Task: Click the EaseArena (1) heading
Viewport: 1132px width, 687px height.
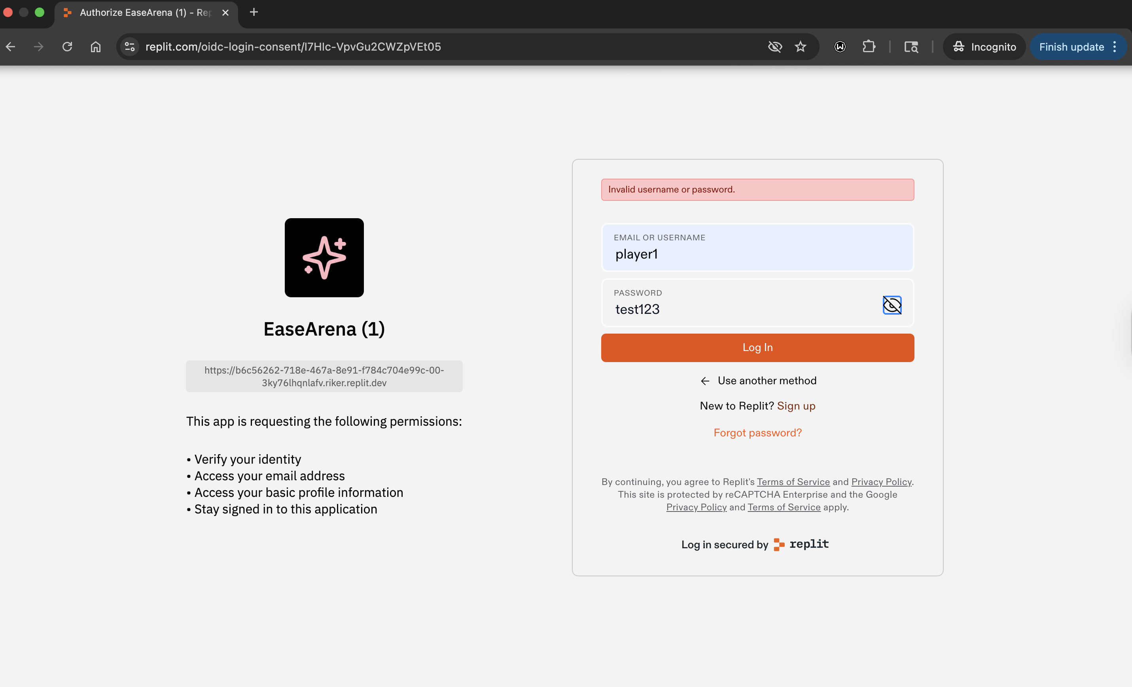Action: [324, 329]
